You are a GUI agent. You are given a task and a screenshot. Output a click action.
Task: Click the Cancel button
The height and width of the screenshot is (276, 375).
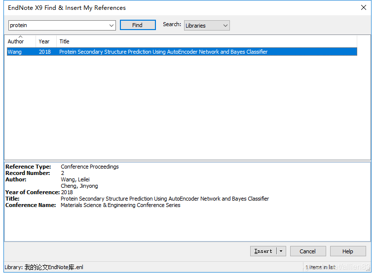tap(308, 251)
